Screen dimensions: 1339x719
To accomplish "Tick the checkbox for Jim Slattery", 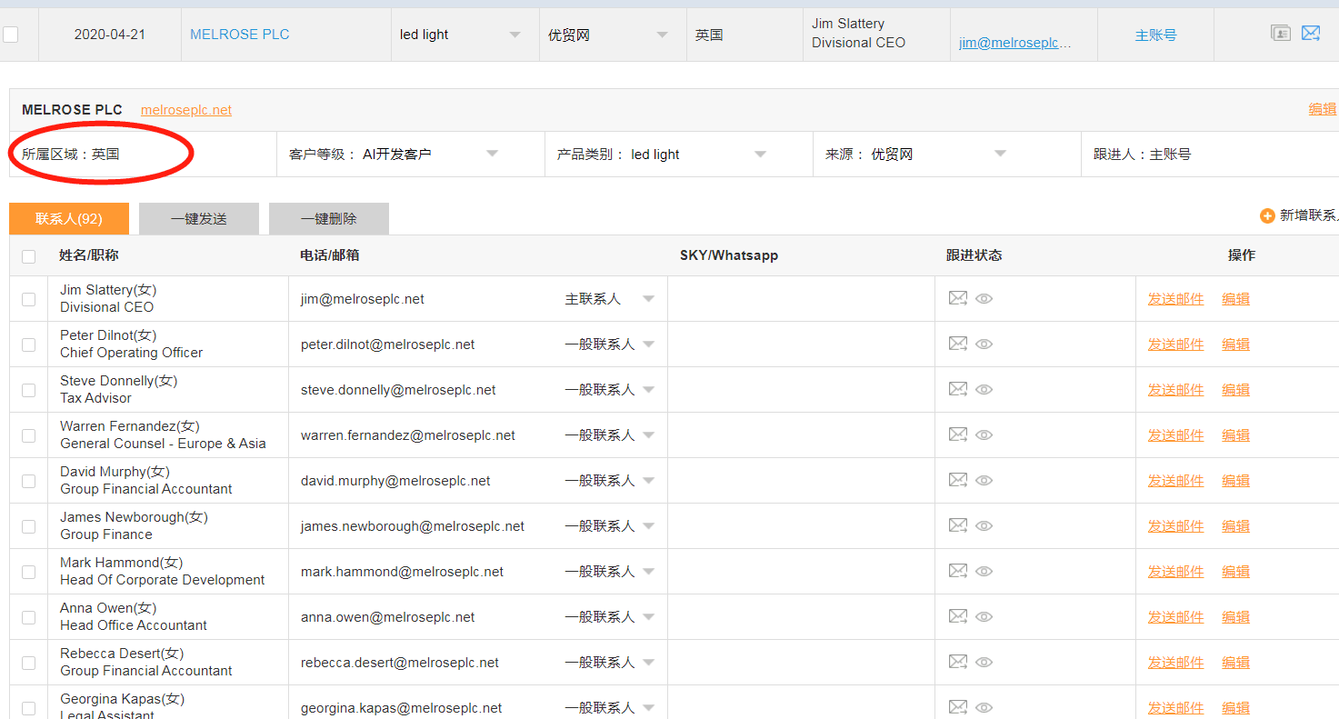I will pyautogui.click(x=29, y=299).
